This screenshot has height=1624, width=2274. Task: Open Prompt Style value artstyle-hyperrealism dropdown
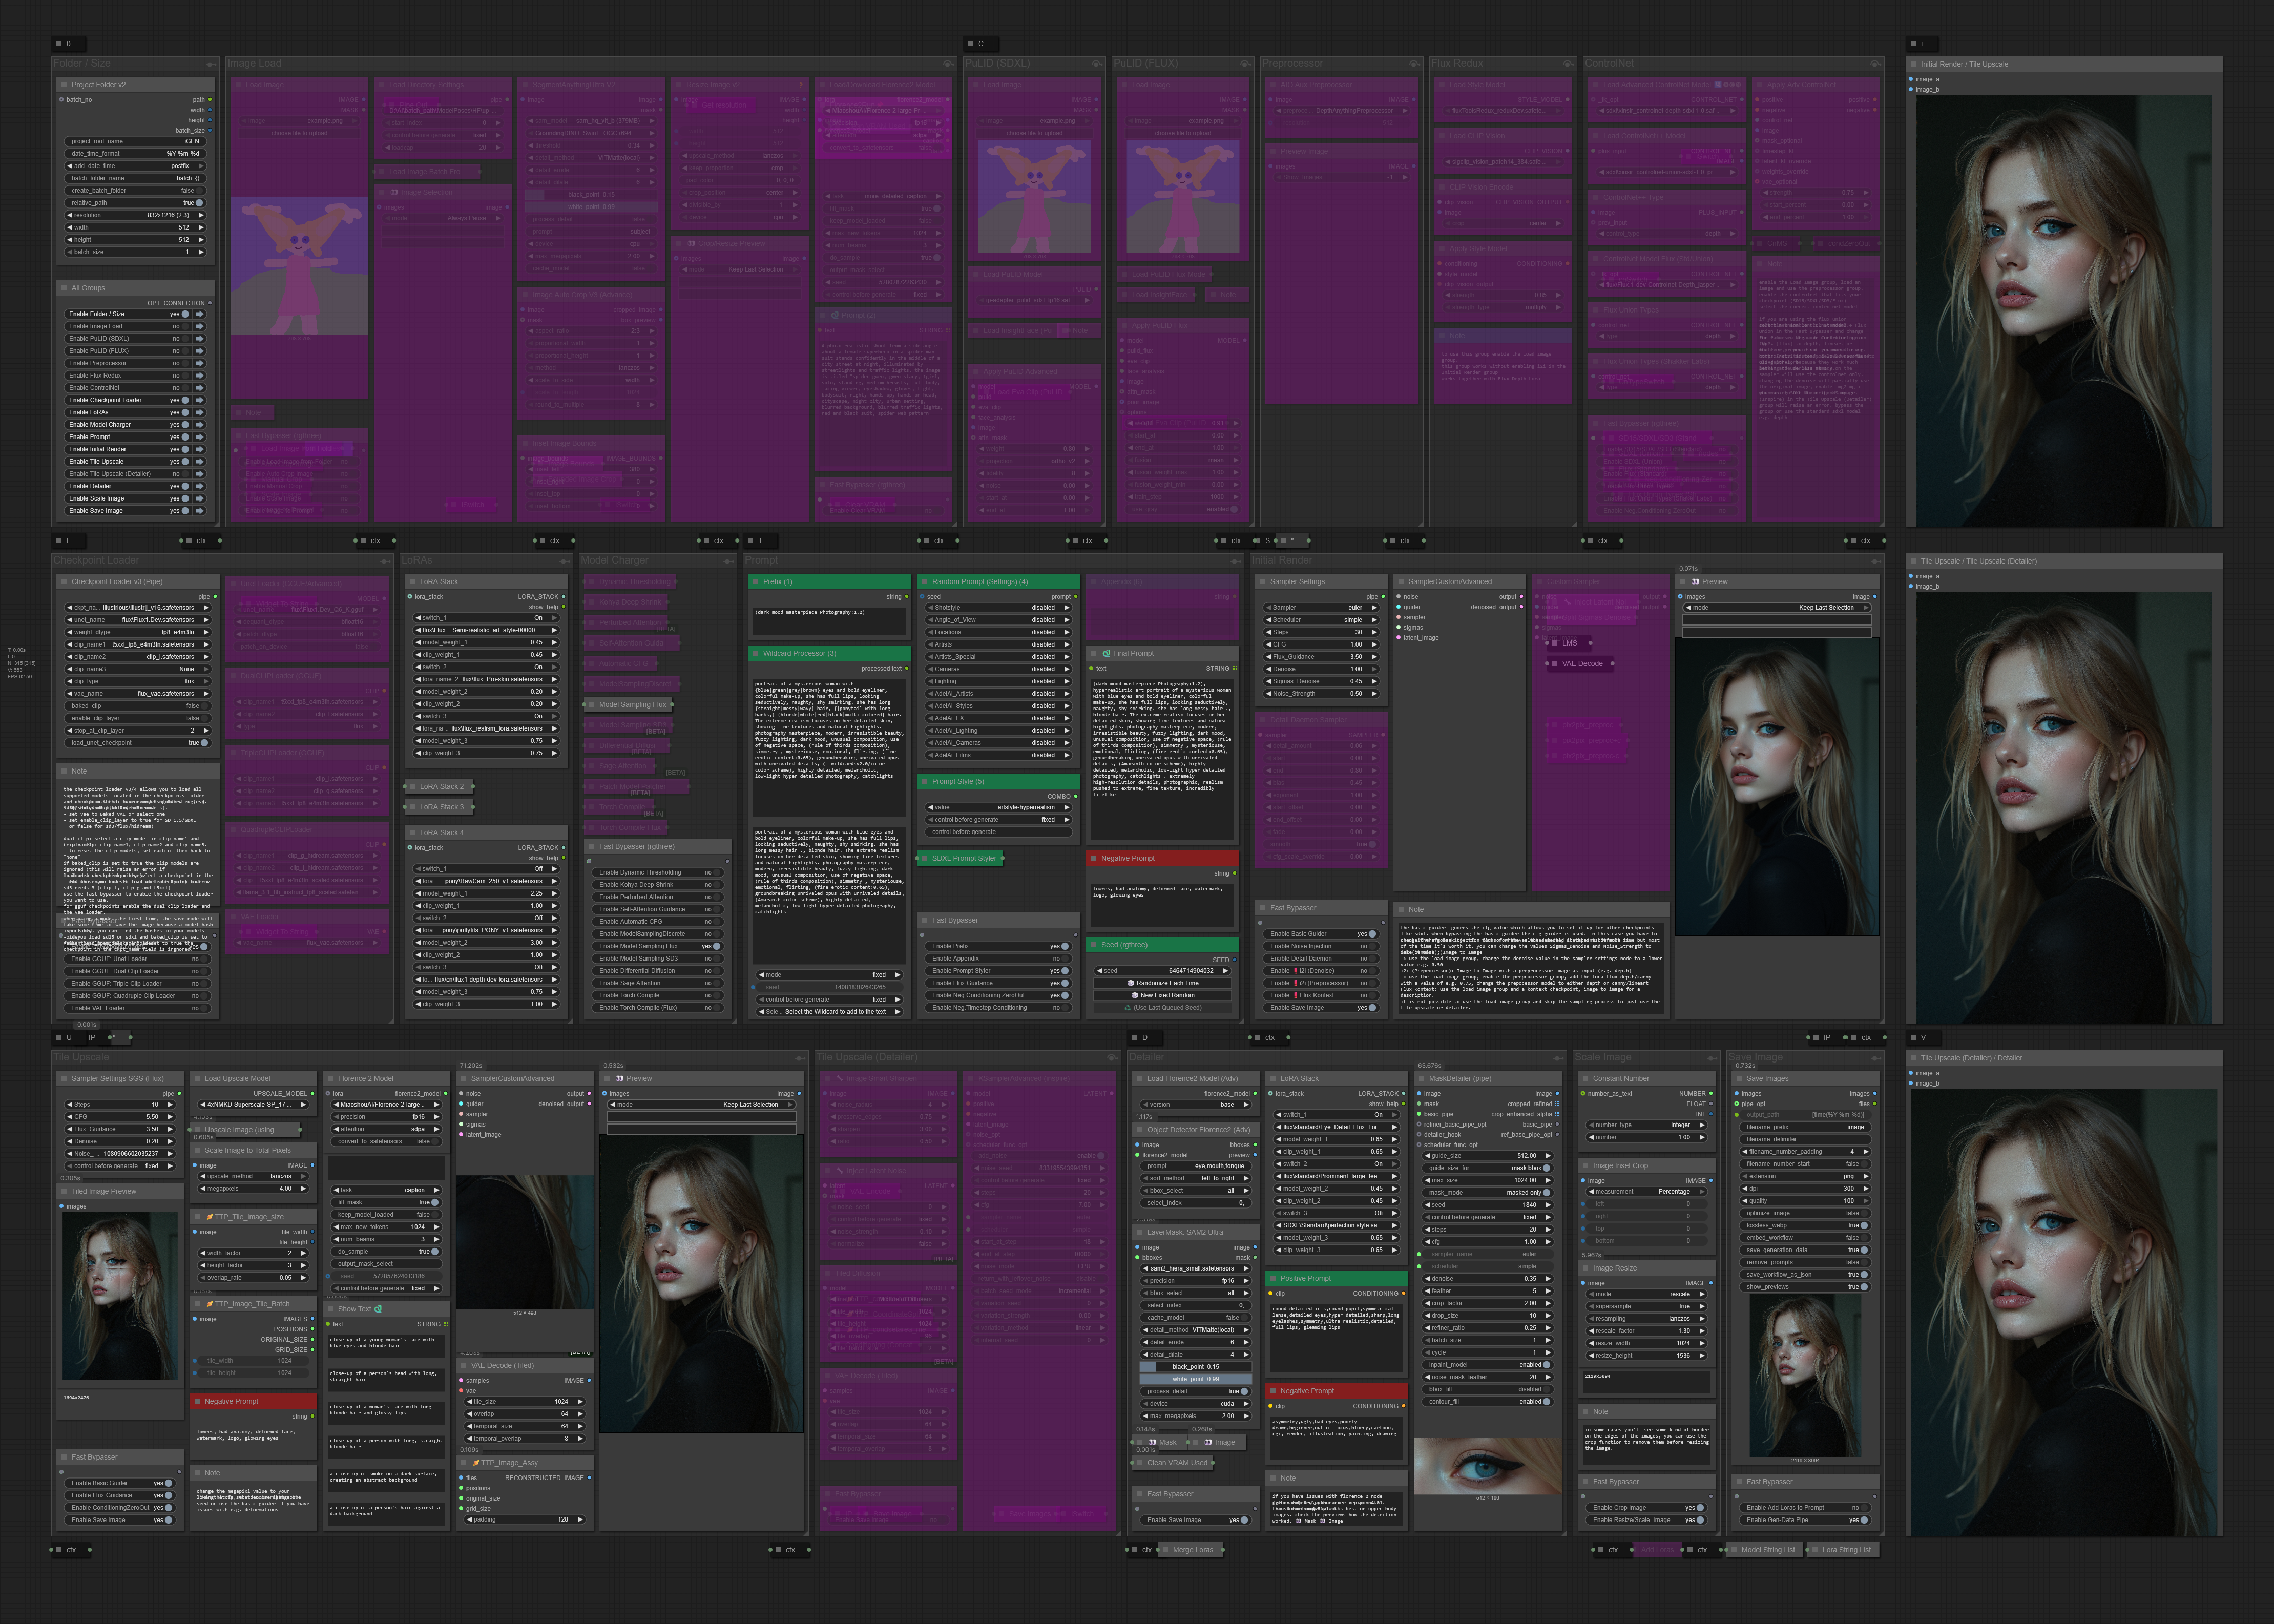pyautogui.click(x=998, y=807)
